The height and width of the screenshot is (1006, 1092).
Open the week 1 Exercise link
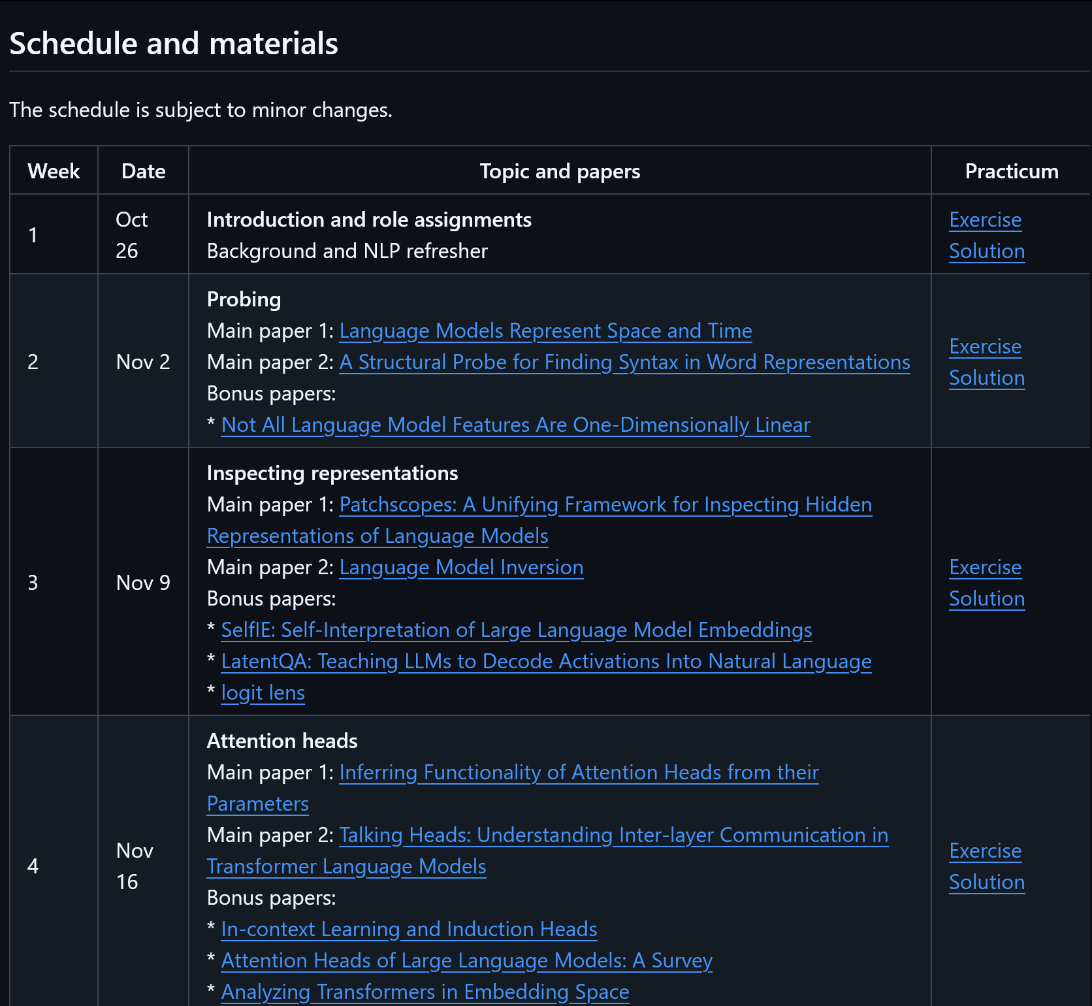click(x=985, y=220)
